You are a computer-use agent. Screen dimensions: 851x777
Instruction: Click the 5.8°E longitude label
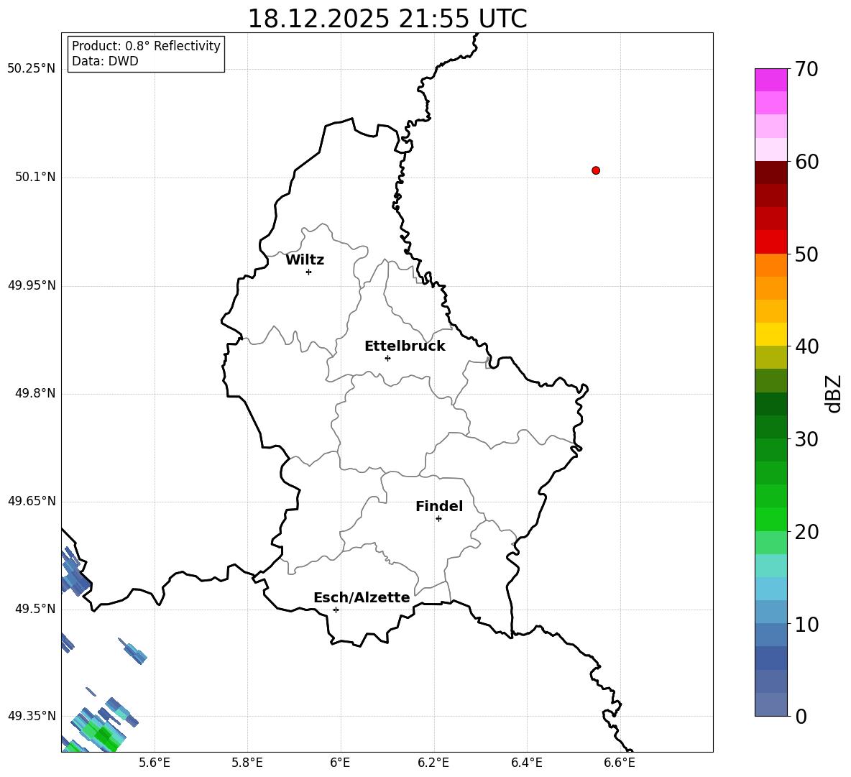click(x=247, y=763)
